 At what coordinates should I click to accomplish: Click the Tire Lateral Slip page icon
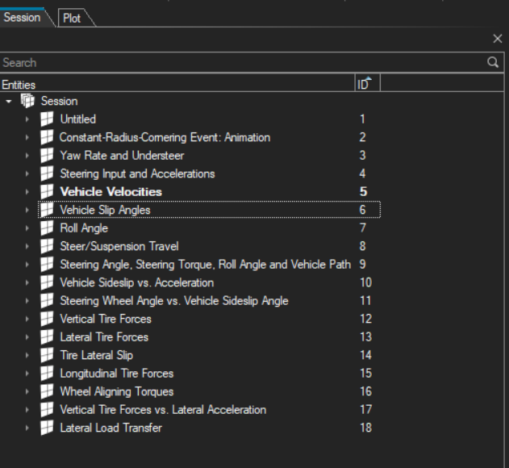tap(47, 355)
